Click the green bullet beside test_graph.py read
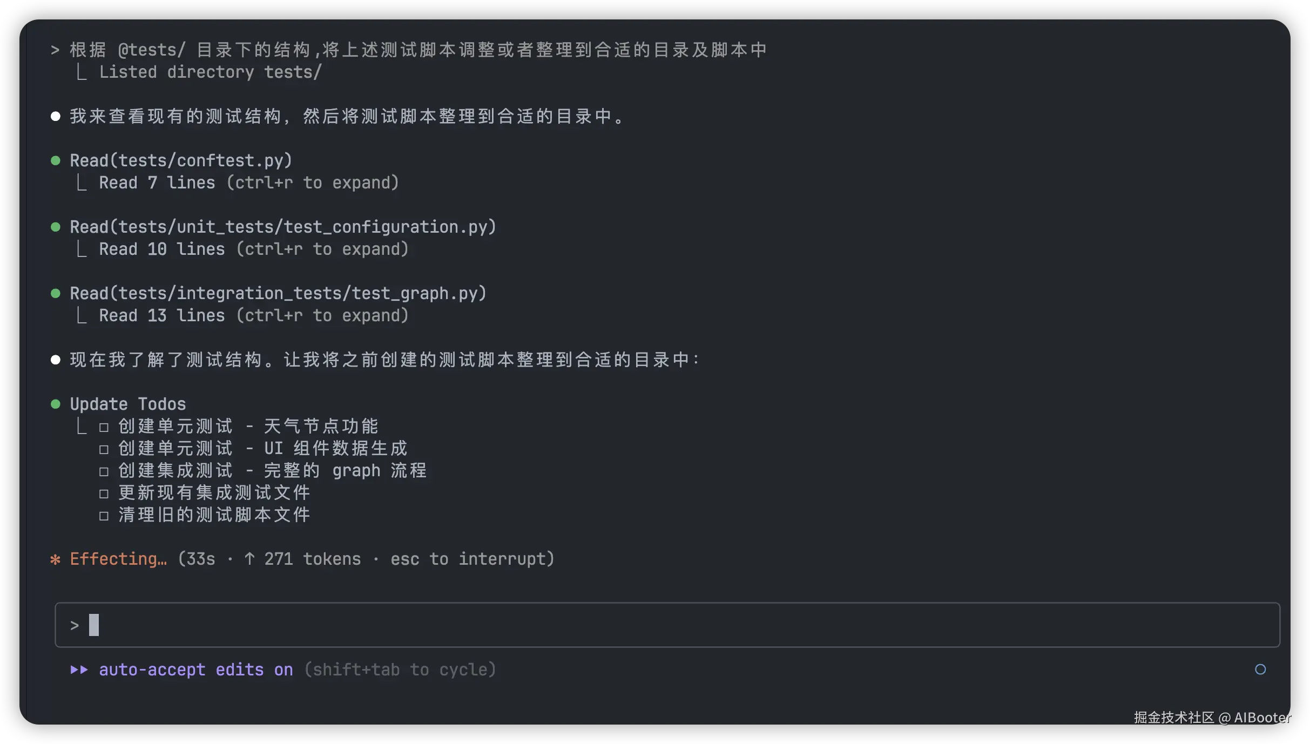The height and width of the screenshot is (744, 1310). pos(55,293)
